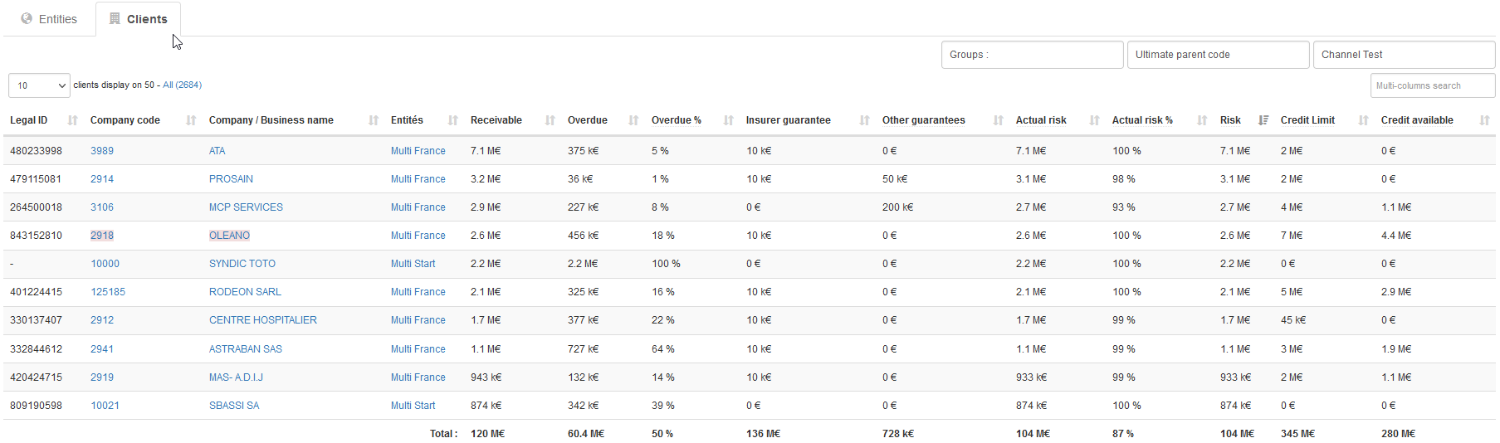Open the rows-per-page dropdown showing 10

click(x=39, y=85)
